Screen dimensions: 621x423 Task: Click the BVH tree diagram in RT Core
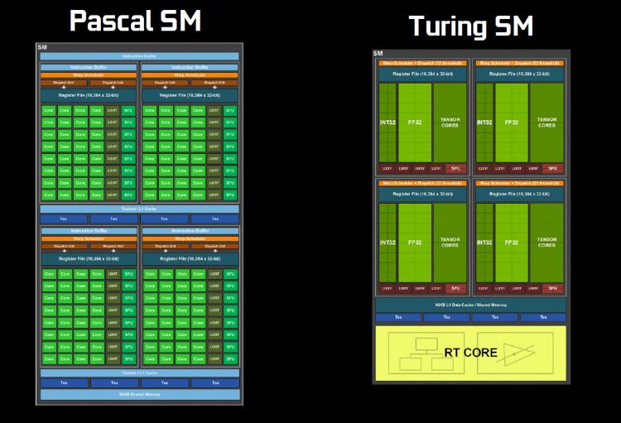426,353
